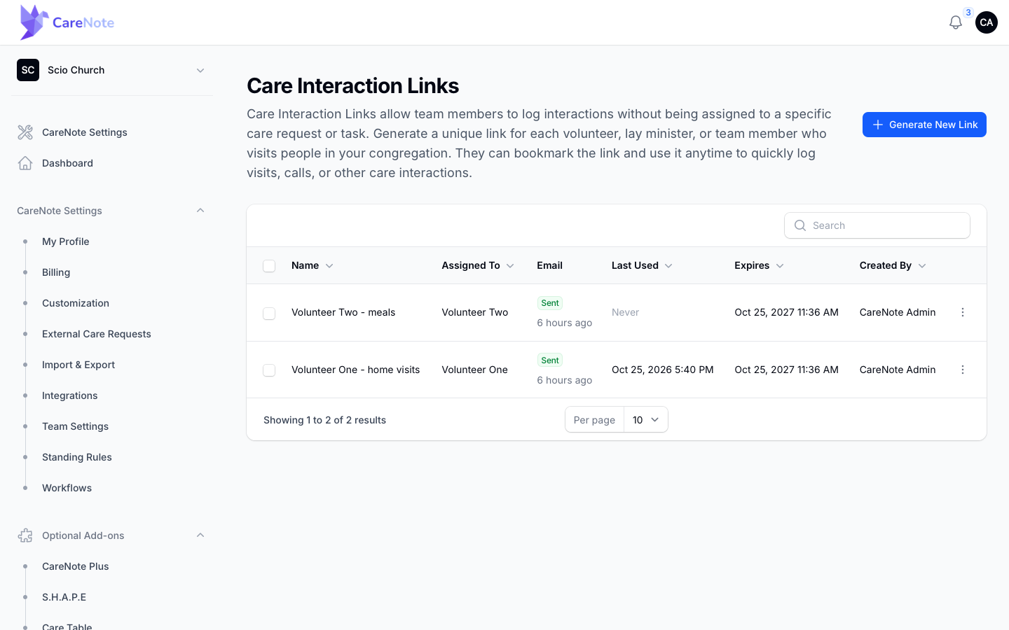Collapse the CareNote Settings section
This screenshot has width=1009, height=630.
(200, 211)
